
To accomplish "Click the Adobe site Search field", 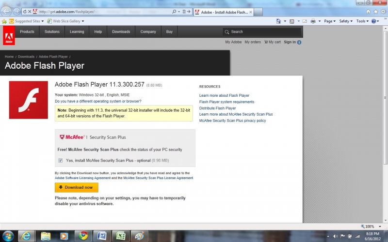I will click(x=262, y=32).
